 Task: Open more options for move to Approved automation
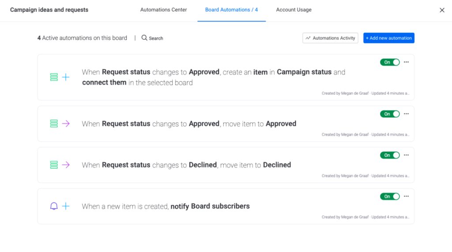(x=406, y=114)
